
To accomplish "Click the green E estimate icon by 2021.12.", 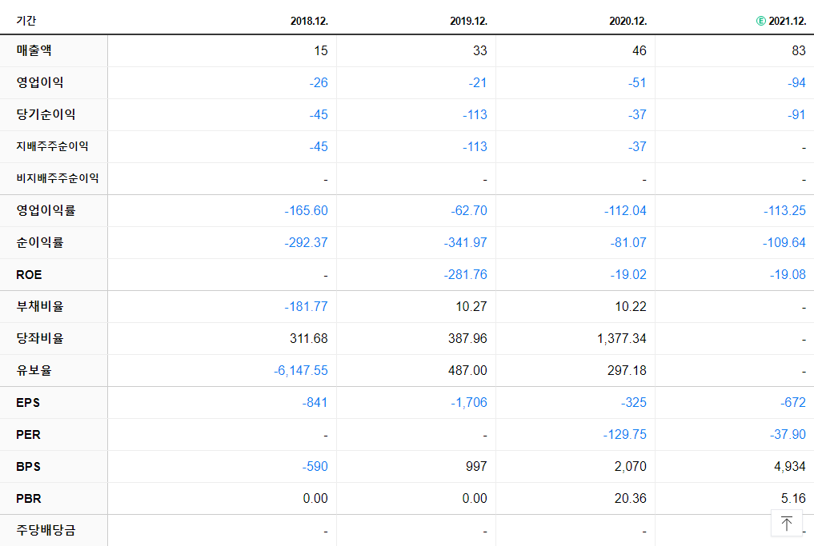I will point(761,21).
